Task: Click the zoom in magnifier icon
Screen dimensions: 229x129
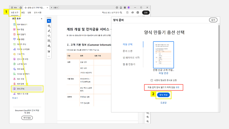Action: coord(148,117)
